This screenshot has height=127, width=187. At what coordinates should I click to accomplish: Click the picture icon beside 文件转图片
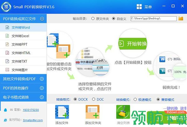pos(7,70)
